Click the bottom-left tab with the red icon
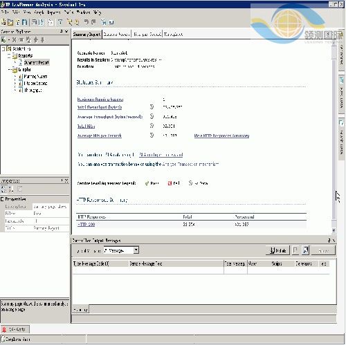Viewport: 346px width, 345px height. pos(15,329)
